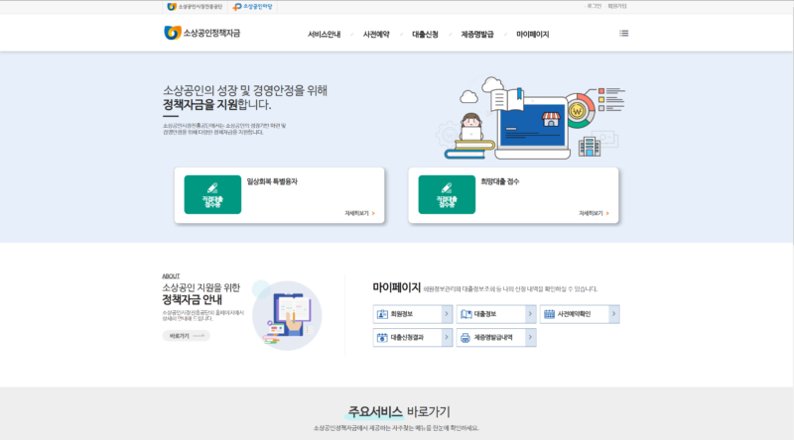Open the 소상공인마당 top link
The height and width of the screenshot is (440, 794).
(253, 7)
